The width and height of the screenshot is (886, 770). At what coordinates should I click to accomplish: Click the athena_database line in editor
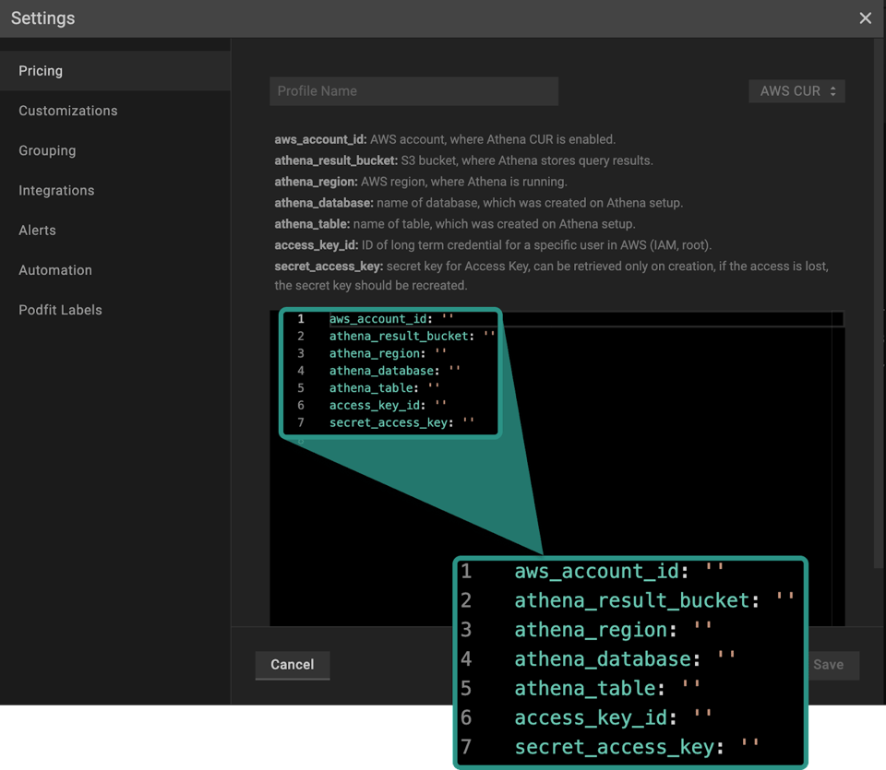click(x=394, y=371)
